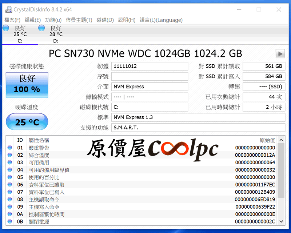Click raw value 000000011F7EC
The width and height of the screenshot is (291, 233).
[255, 185]
